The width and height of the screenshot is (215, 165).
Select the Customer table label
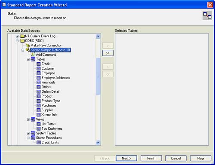pyautogui.click(x=48, y=69)
